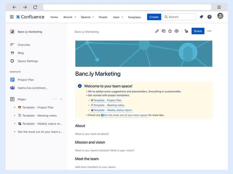233x174 pixels.
Task: Open inline comments icon
Action: (163, 31)
